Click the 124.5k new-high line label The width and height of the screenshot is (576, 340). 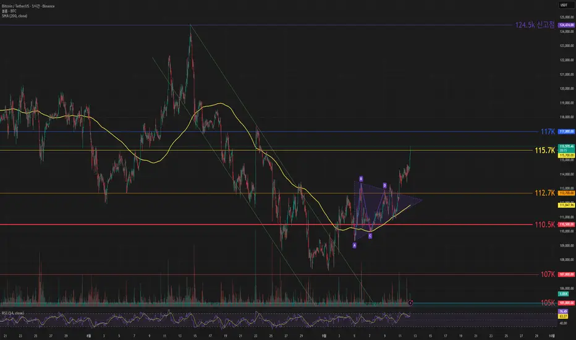tap(535, 25)
